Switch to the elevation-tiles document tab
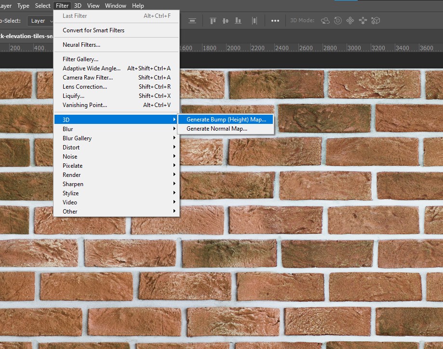This screenshot has width=443, height=349. pos(27,36)
